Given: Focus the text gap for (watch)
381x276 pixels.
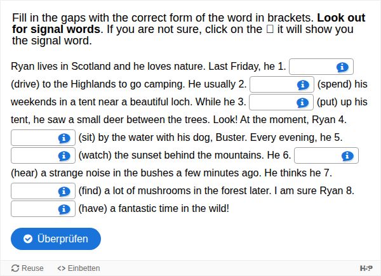Looking at the screenshot, I should [x=34, y=155].
